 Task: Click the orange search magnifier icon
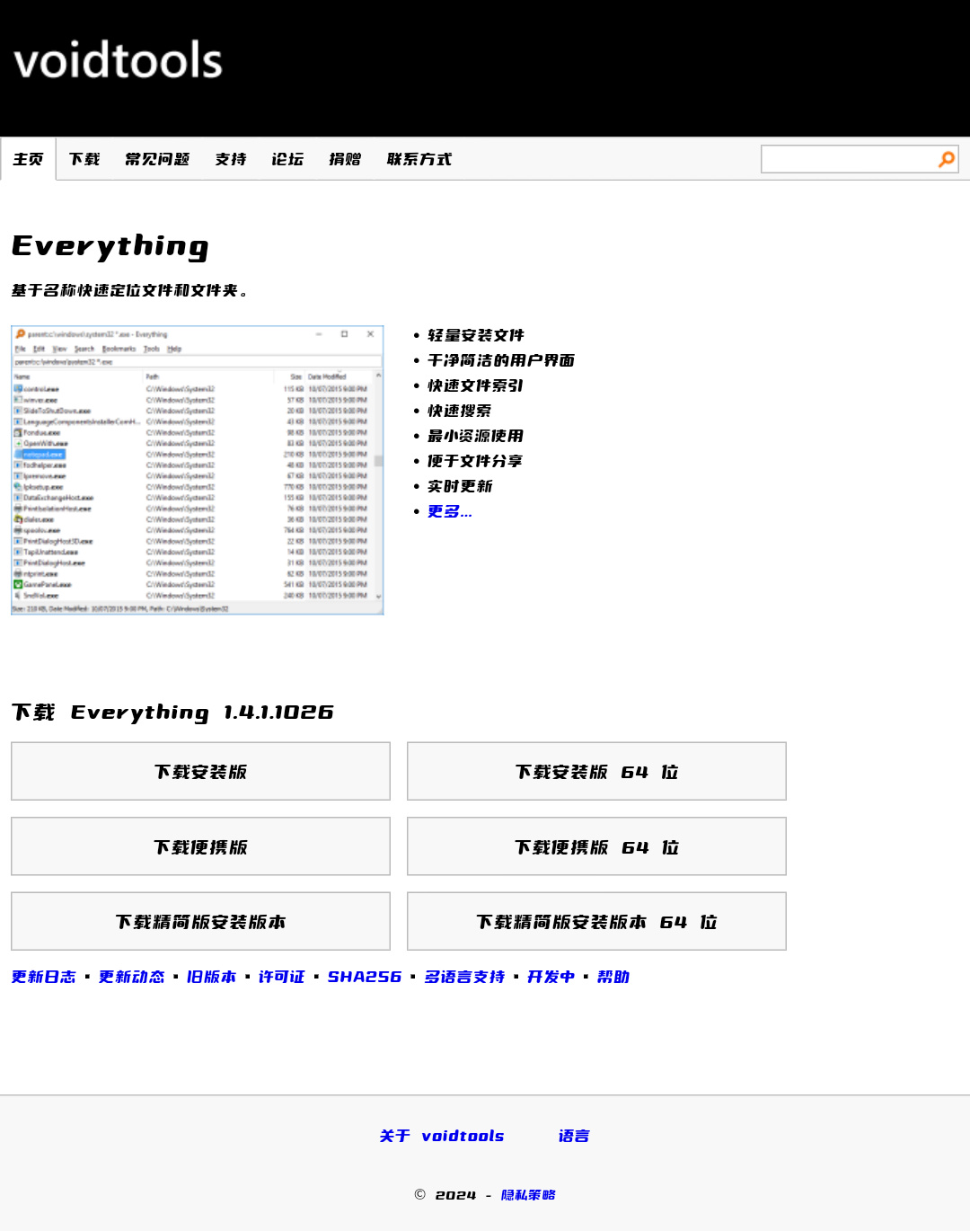[x=947, y=159]
